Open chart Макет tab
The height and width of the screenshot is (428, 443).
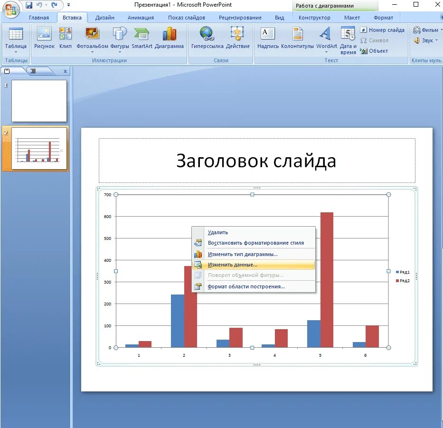(x=352, y=18)
